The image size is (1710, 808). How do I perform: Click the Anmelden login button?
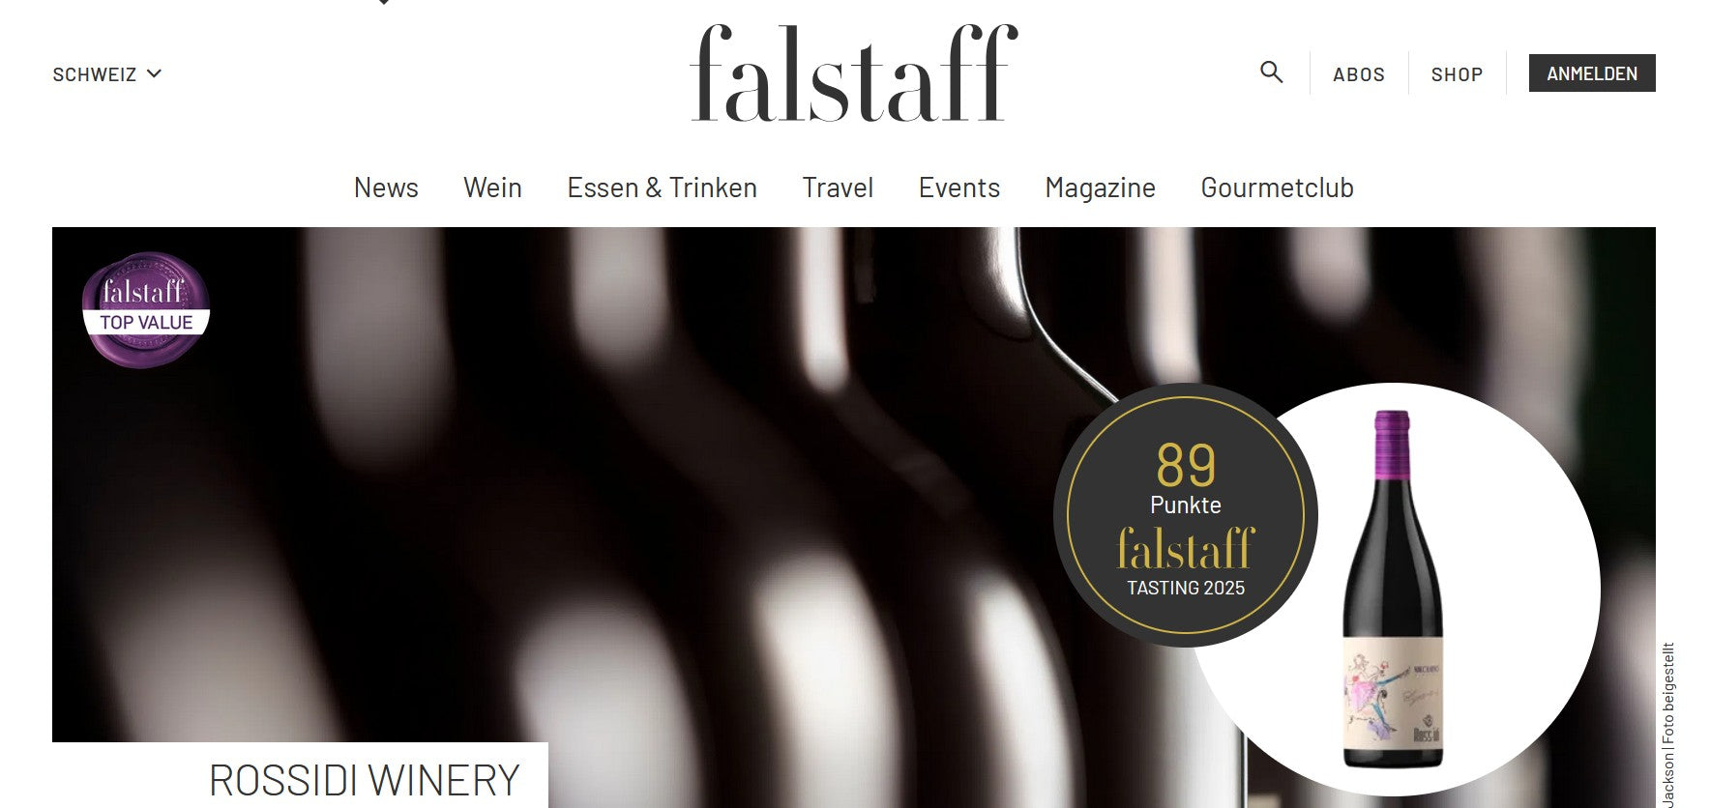[x=1592, y=73]
